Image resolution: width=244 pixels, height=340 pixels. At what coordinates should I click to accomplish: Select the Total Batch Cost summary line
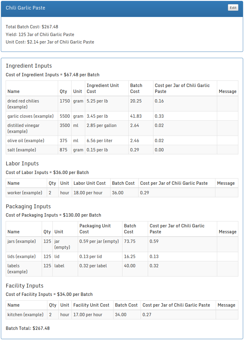[x=32, y=27]
